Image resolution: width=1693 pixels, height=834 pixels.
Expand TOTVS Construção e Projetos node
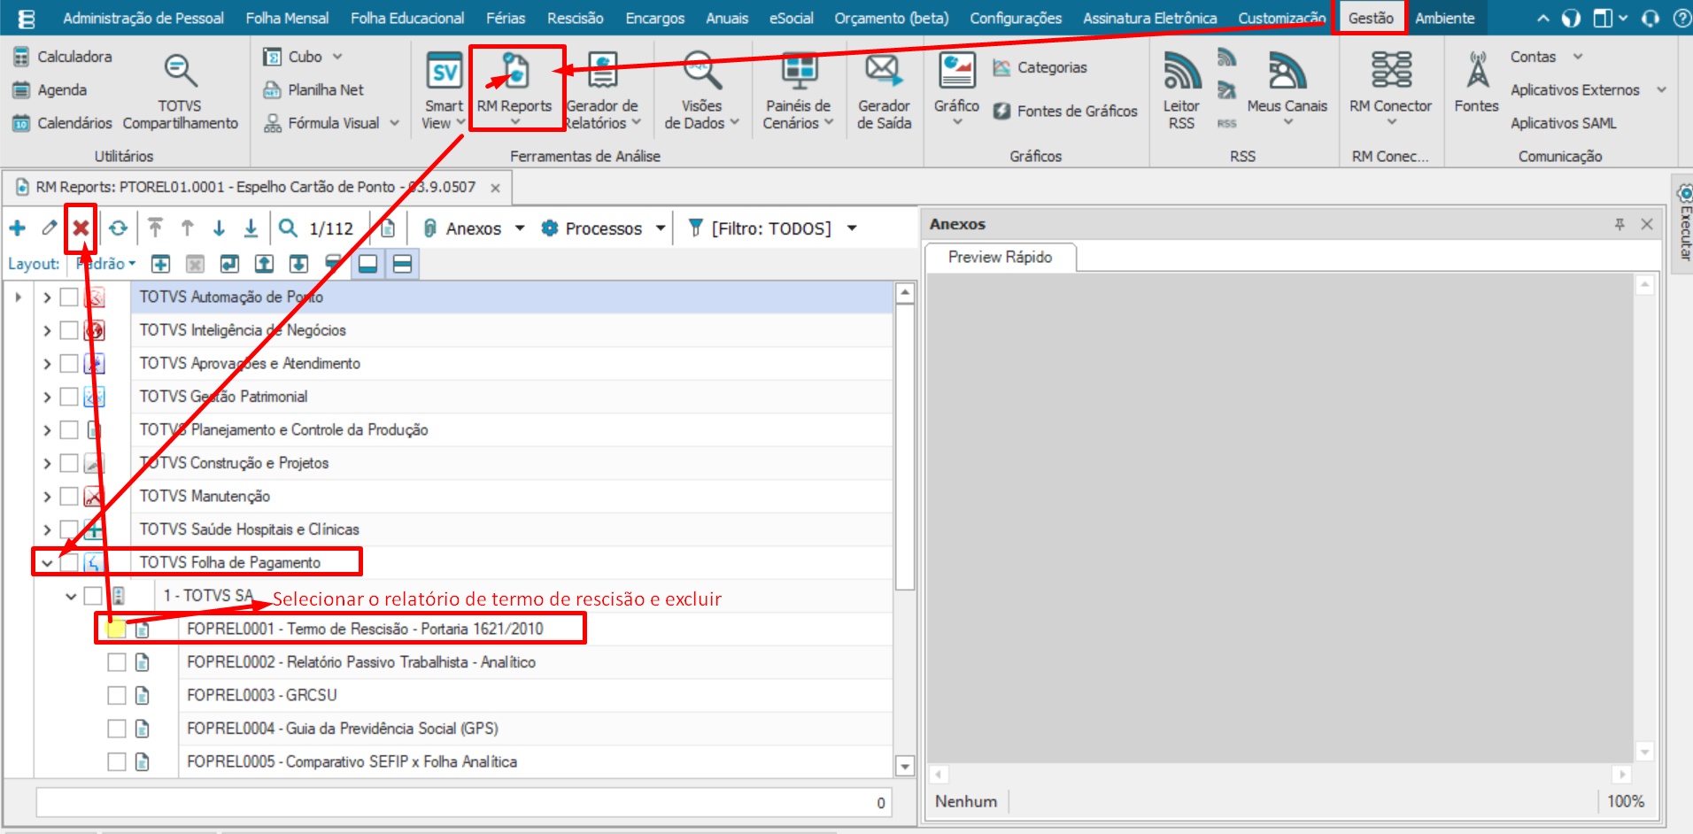tap(47, 463)
